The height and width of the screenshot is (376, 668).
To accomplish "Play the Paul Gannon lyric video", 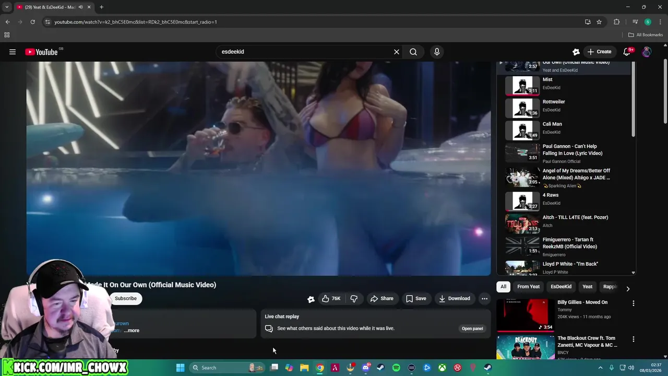I will coord(564,154).
